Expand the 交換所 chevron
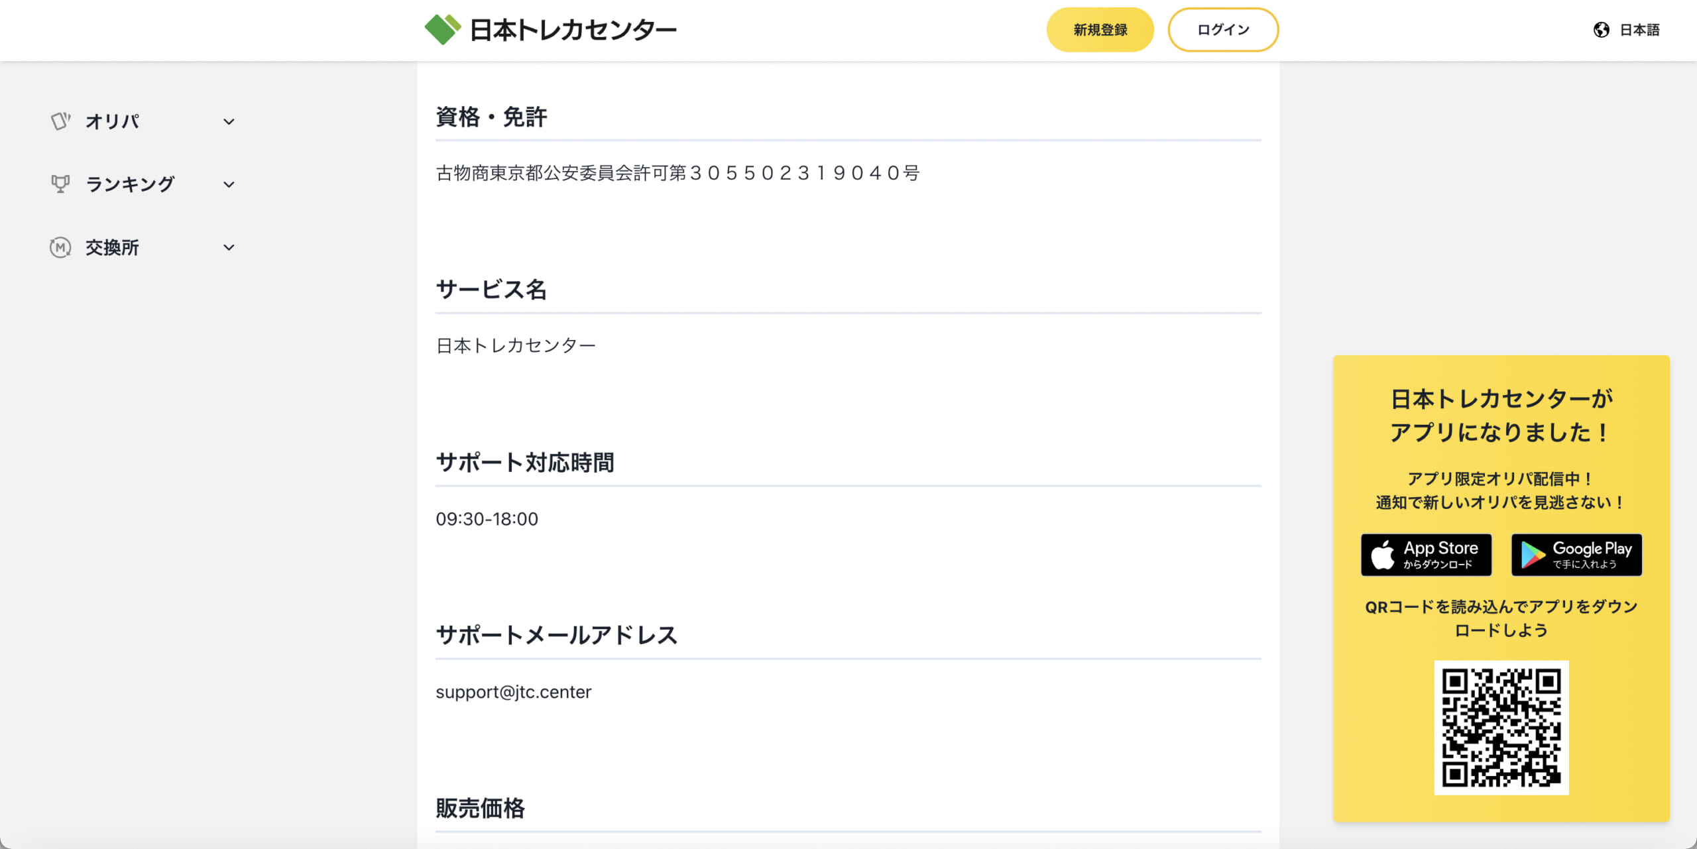Viewport: 1697px width, 849px height. point(229,248)
